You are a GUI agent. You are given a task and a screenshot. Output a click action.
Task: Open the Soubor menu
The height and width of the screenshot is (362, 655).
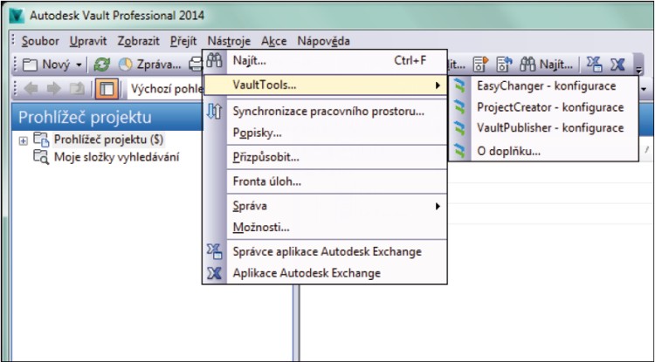41,40
